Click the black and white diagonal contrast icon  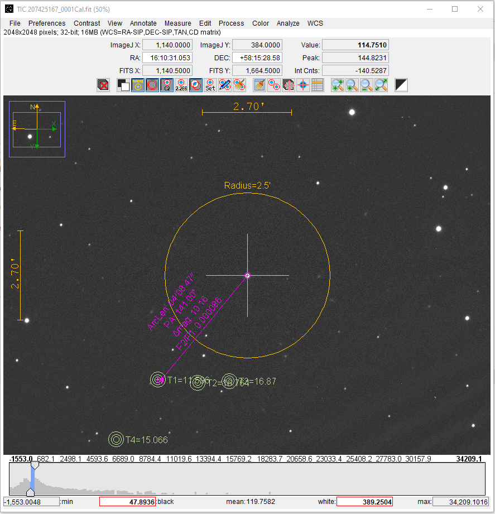pyautogui.click(x=401, y=85)
